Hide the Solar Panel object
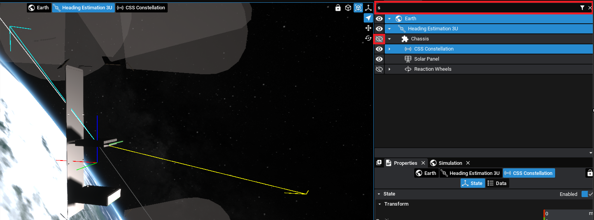This screenshot has width=594, height=220. tap(379, 59)
